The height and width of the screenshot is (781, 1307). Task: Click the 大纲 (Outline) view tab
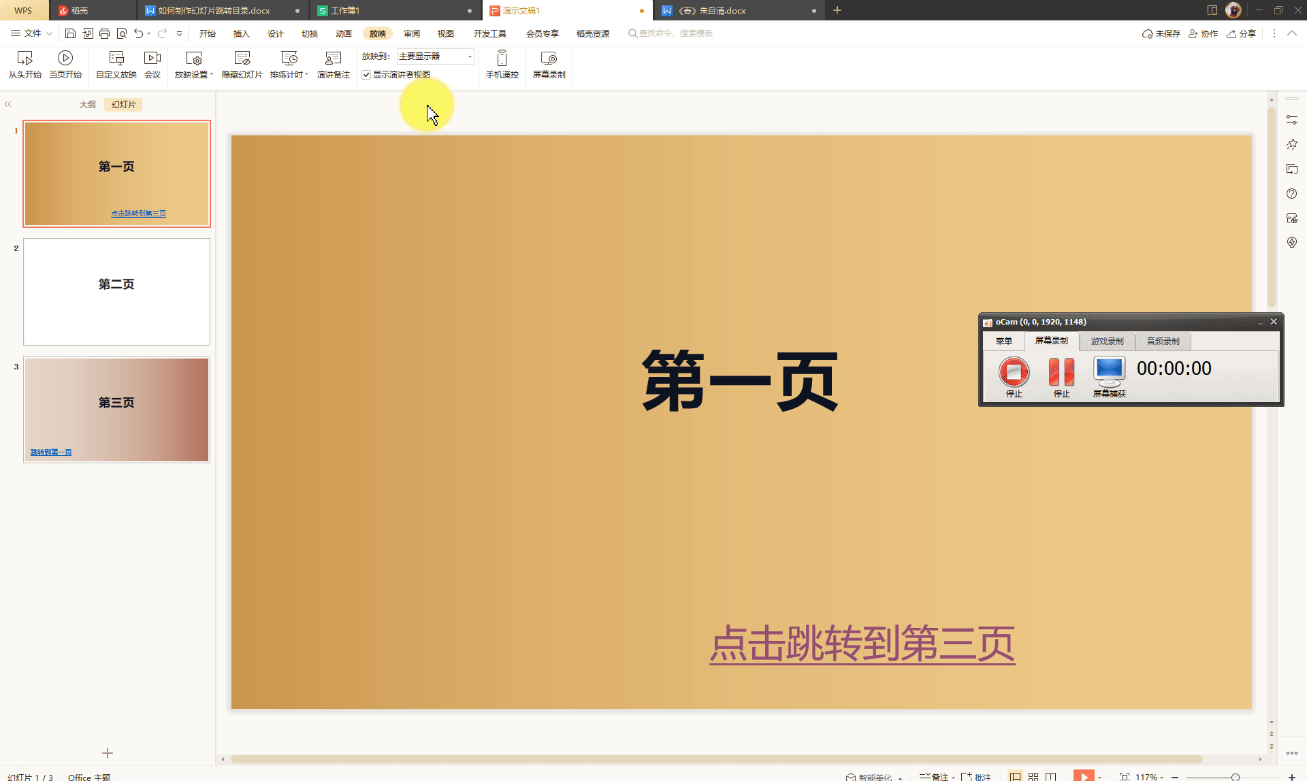87,104
